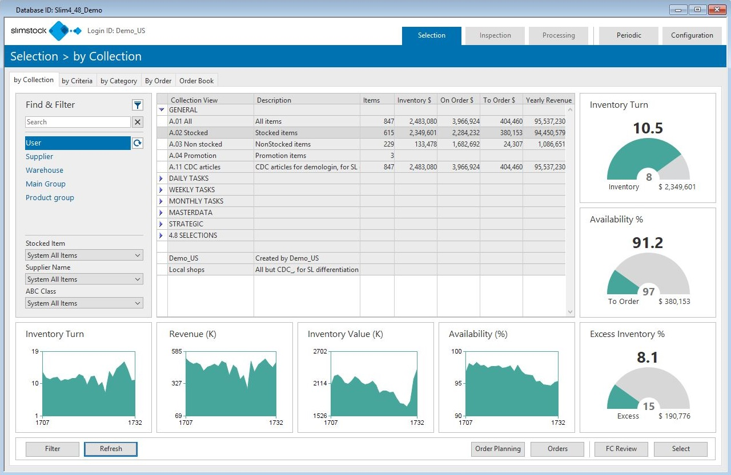Image resolution: width=731 pixels, height=475 pixels.
Task: Open the Stocked Item dropdown
Action: tap(84, 255)
